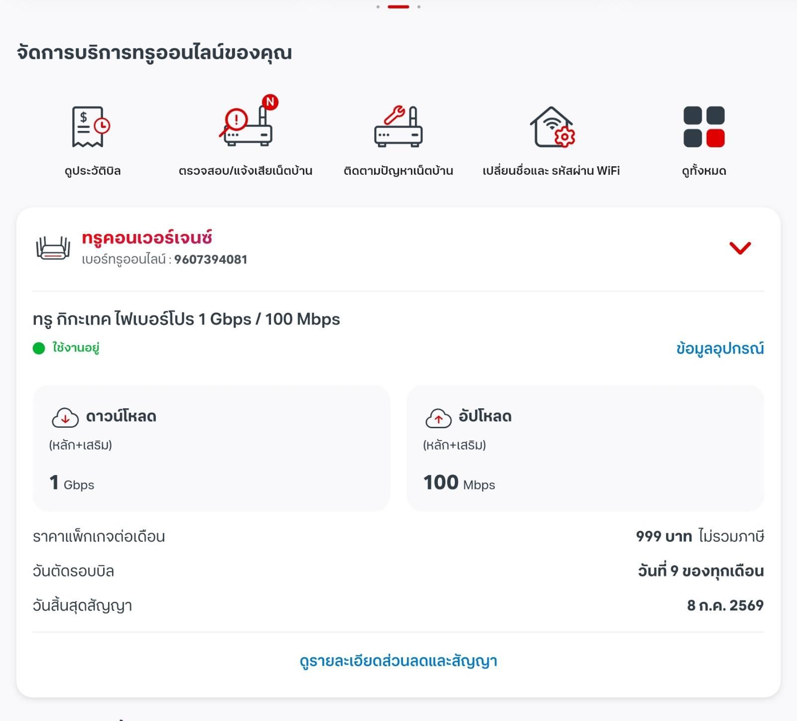Tap วันที่ 9 ของทุกเดือน billing date value

[701, 571]
